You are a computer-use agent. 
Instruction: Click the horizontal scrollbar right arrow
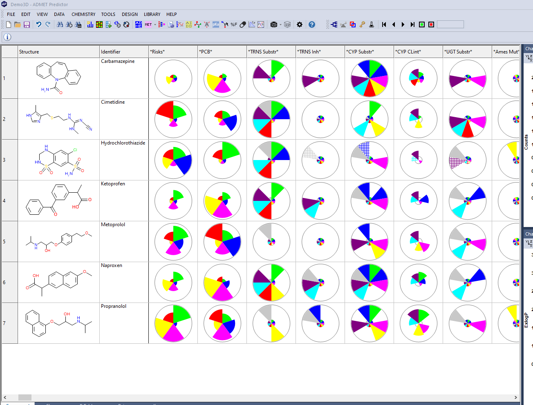pyautogui.click(x=515, y=397)
